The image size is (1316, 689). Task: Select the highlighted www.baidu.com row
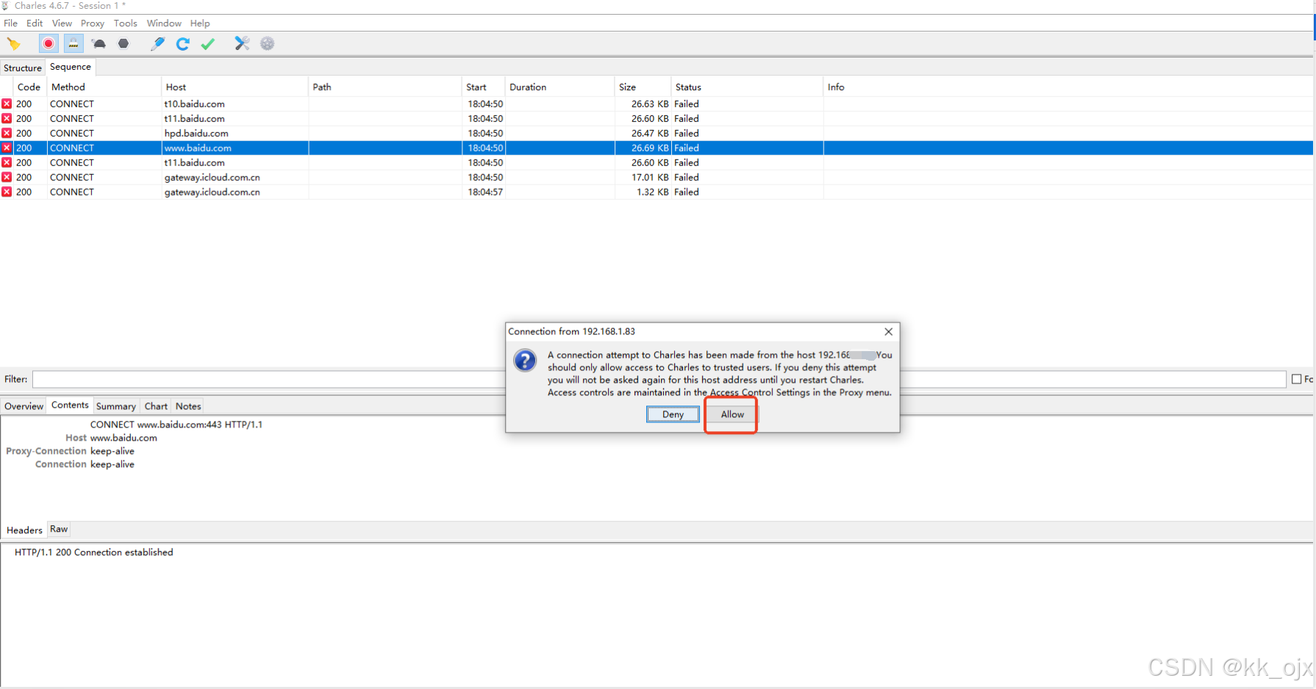pos(657,148)
